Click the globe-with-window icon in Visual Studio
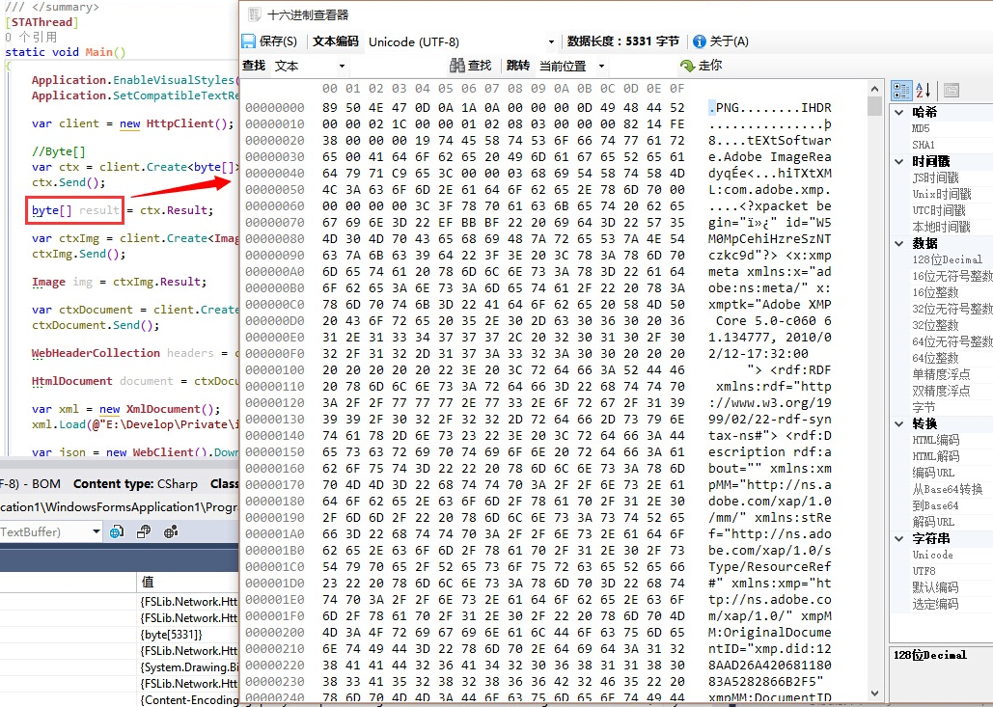Screen dimensions: 993x707 [x=144, y=531]
